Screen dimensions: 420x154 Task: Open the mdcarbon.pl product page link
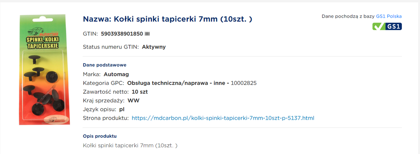(x=223, y=118)
